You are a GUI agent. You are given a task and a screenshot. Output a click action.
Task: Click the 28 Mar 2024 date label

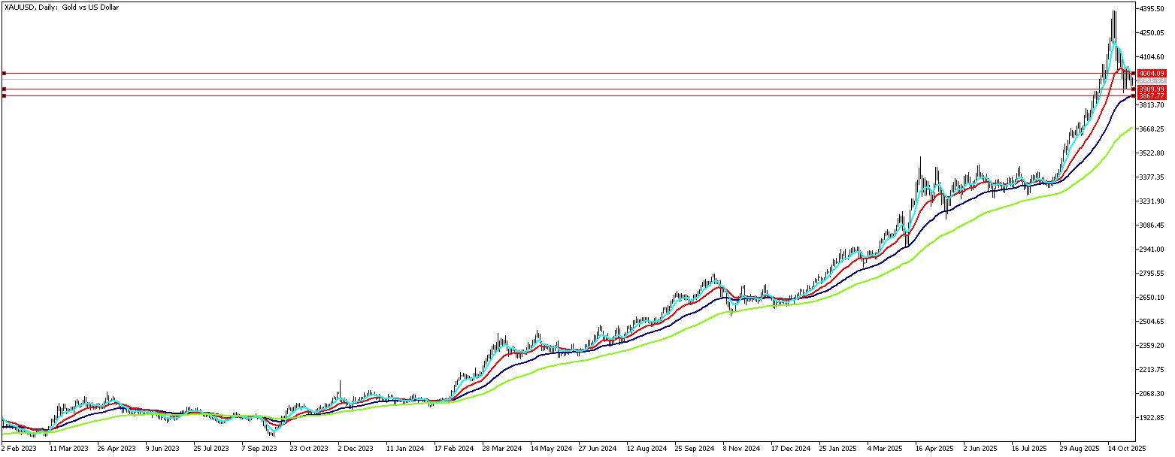click(x=502, y=448)
